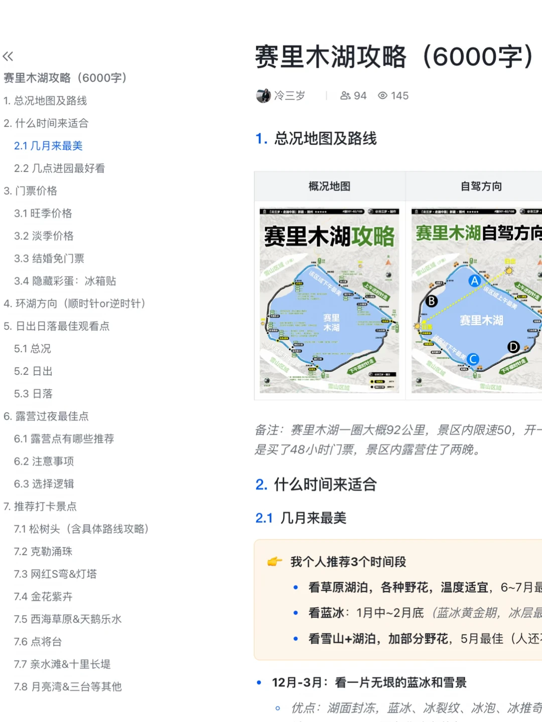Jump to 7.3 网红S弯&灯塔 entry
The width and height of the screenshot is (542, 722).
55,574
